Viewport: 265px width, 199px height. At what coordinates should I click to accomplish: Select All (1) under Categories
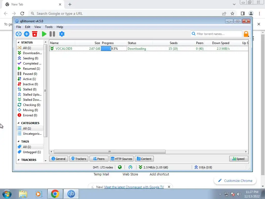click(30, 129)
